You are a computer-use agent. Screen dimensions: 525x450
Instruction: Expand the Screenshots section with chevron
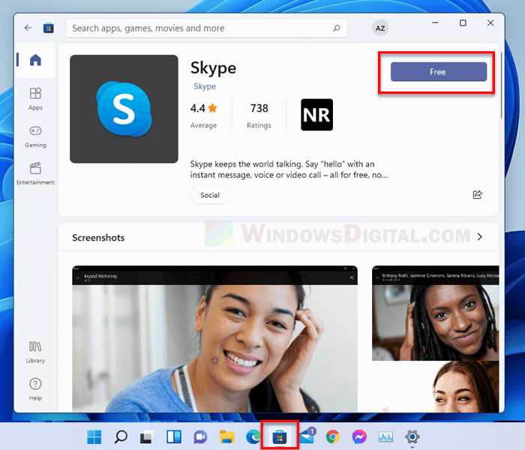tap(480, 237)
